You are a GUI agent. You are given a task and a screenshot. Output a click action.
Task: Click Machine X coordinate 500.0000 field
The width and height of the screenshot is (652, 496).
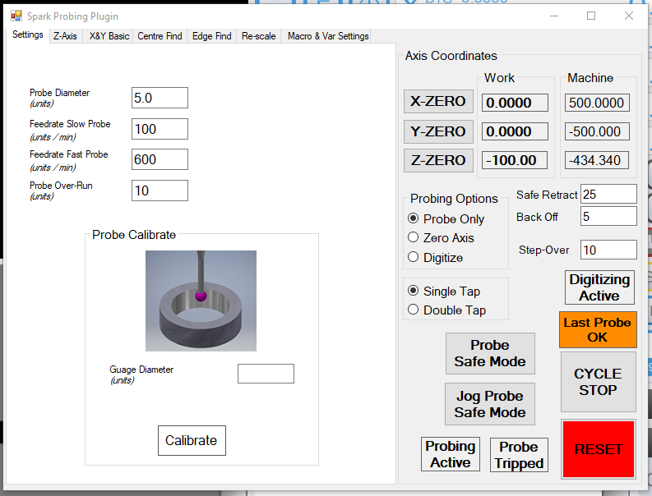point(597,103)
